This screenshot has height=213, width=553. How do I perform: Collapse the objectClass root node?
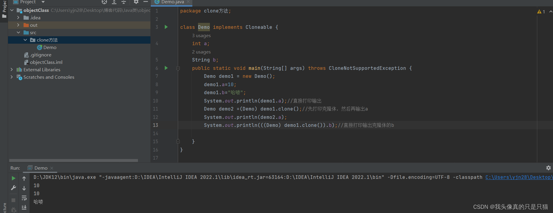[12, 10]
